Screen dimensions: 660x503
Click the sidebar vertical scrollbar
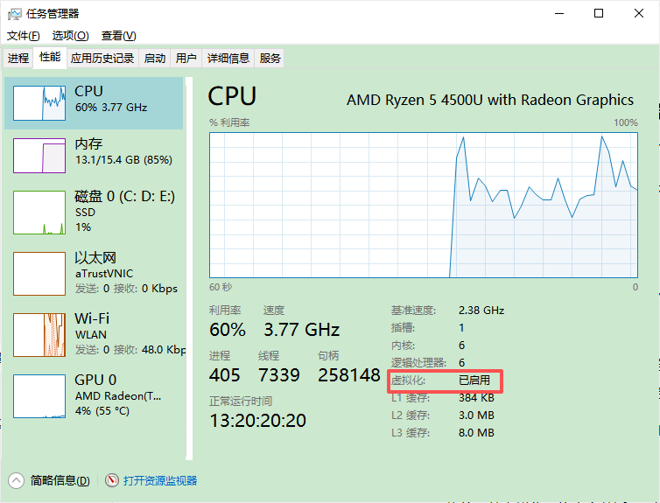(189, 269)
